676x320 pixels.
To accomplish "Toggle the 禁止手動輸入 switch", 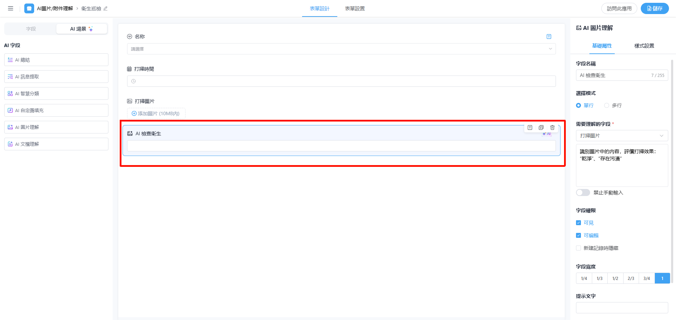I will pos(583,192).
